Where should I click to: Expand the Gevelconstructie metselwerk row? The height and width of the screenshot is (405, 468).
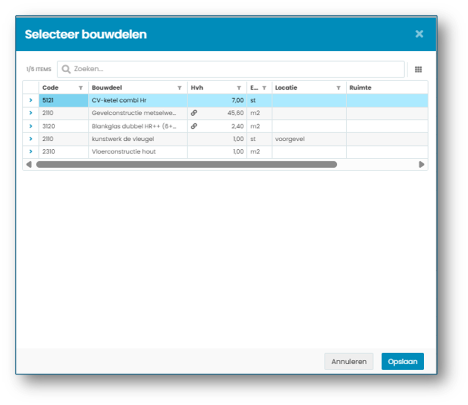31,113
